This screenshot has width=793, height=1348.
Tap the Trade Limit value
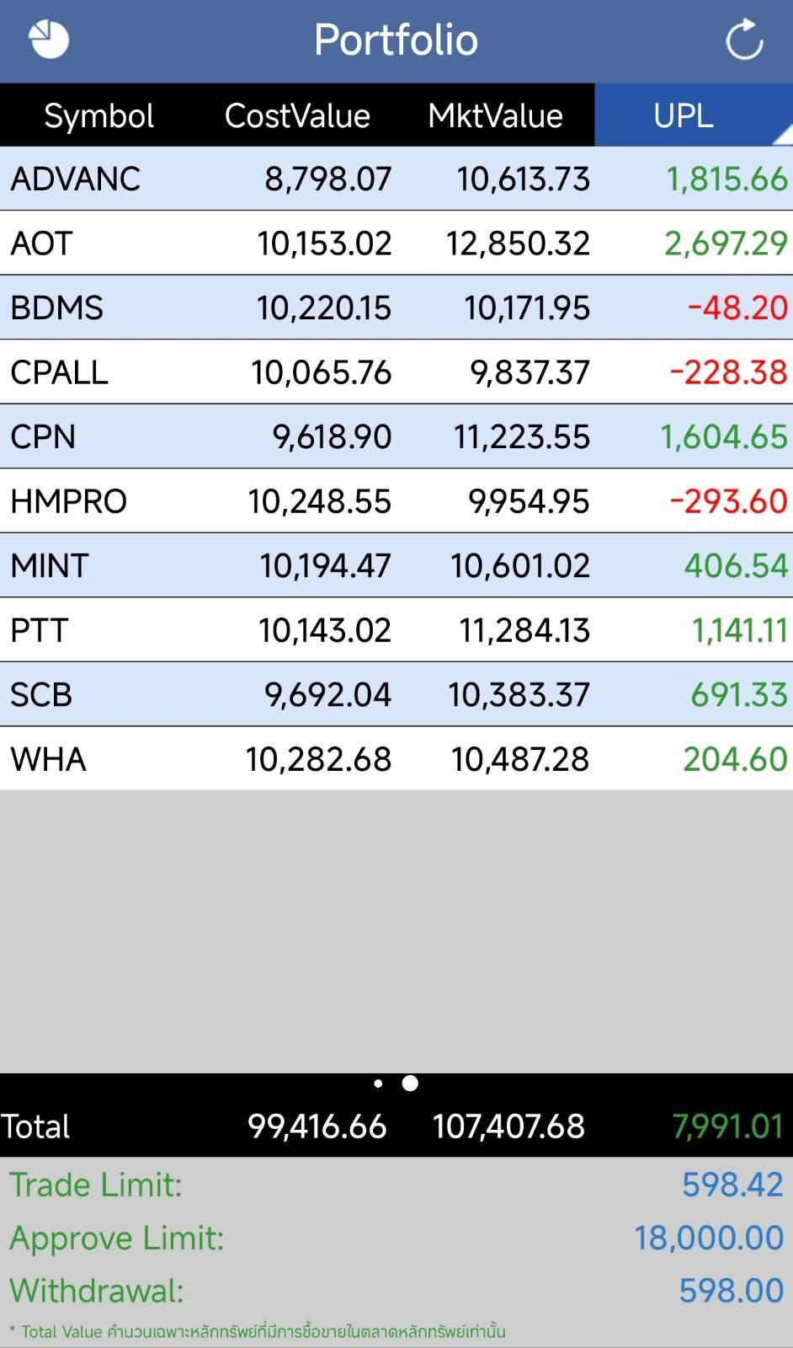point(732,1185)
